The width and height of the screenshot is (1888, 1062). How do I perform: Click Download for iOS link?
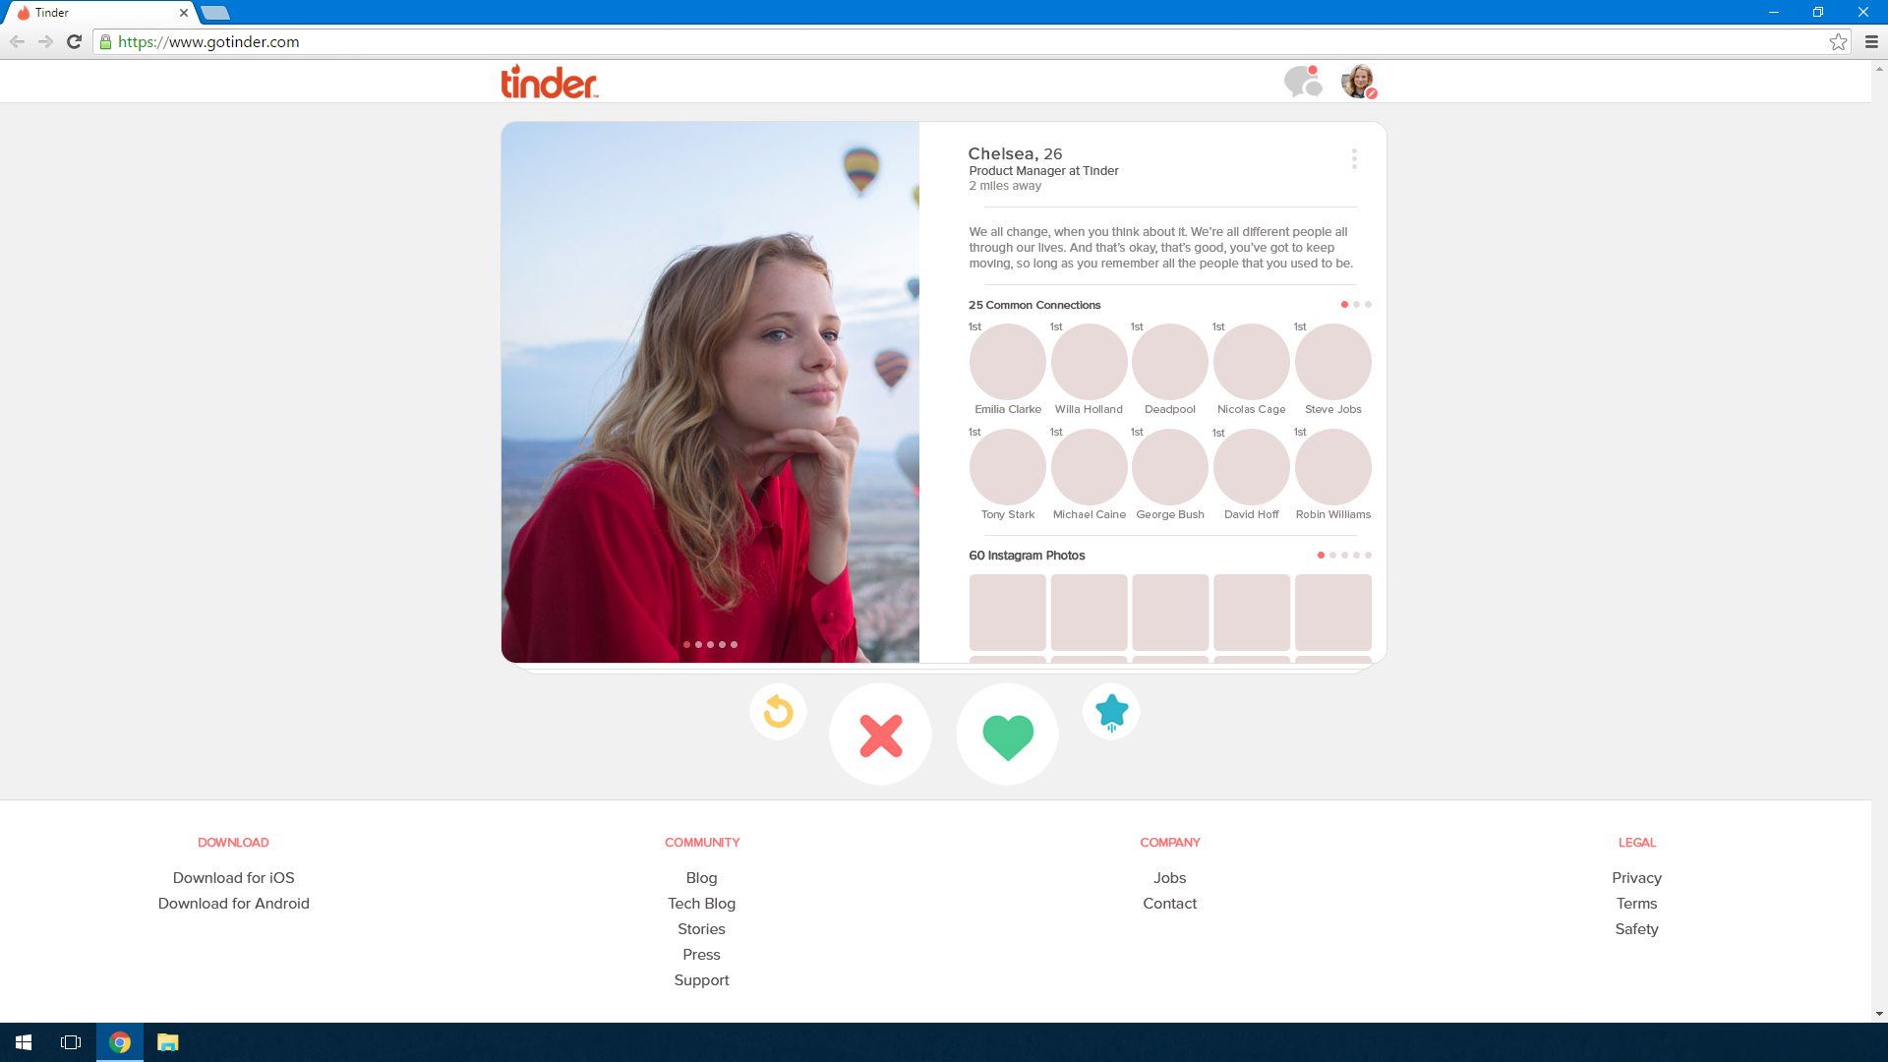click(232, 878)
